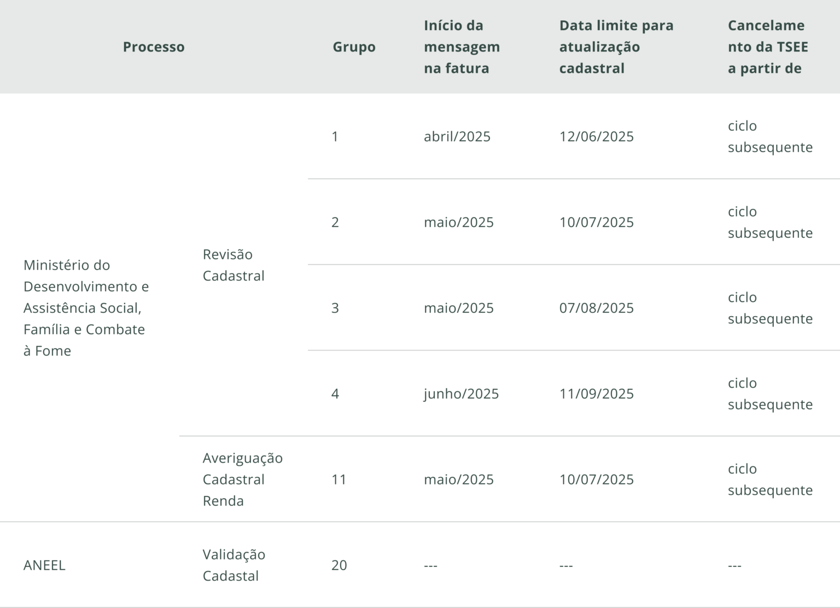
Task: Click the Revisão Cadastral cell
Action: click(x=234, y=265)
